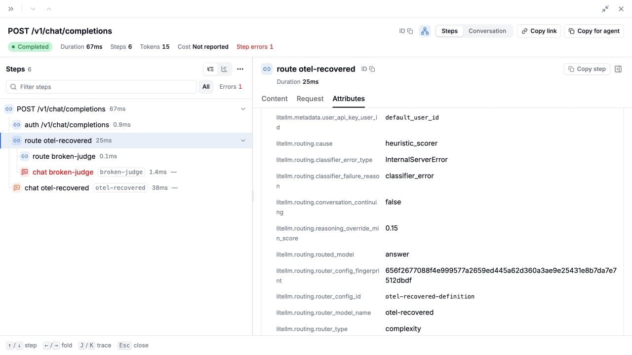Viewport: 632px width, 355px height.
Task: Select the Attributes tab
Action: pyautogui.click(x=349, y=99)
